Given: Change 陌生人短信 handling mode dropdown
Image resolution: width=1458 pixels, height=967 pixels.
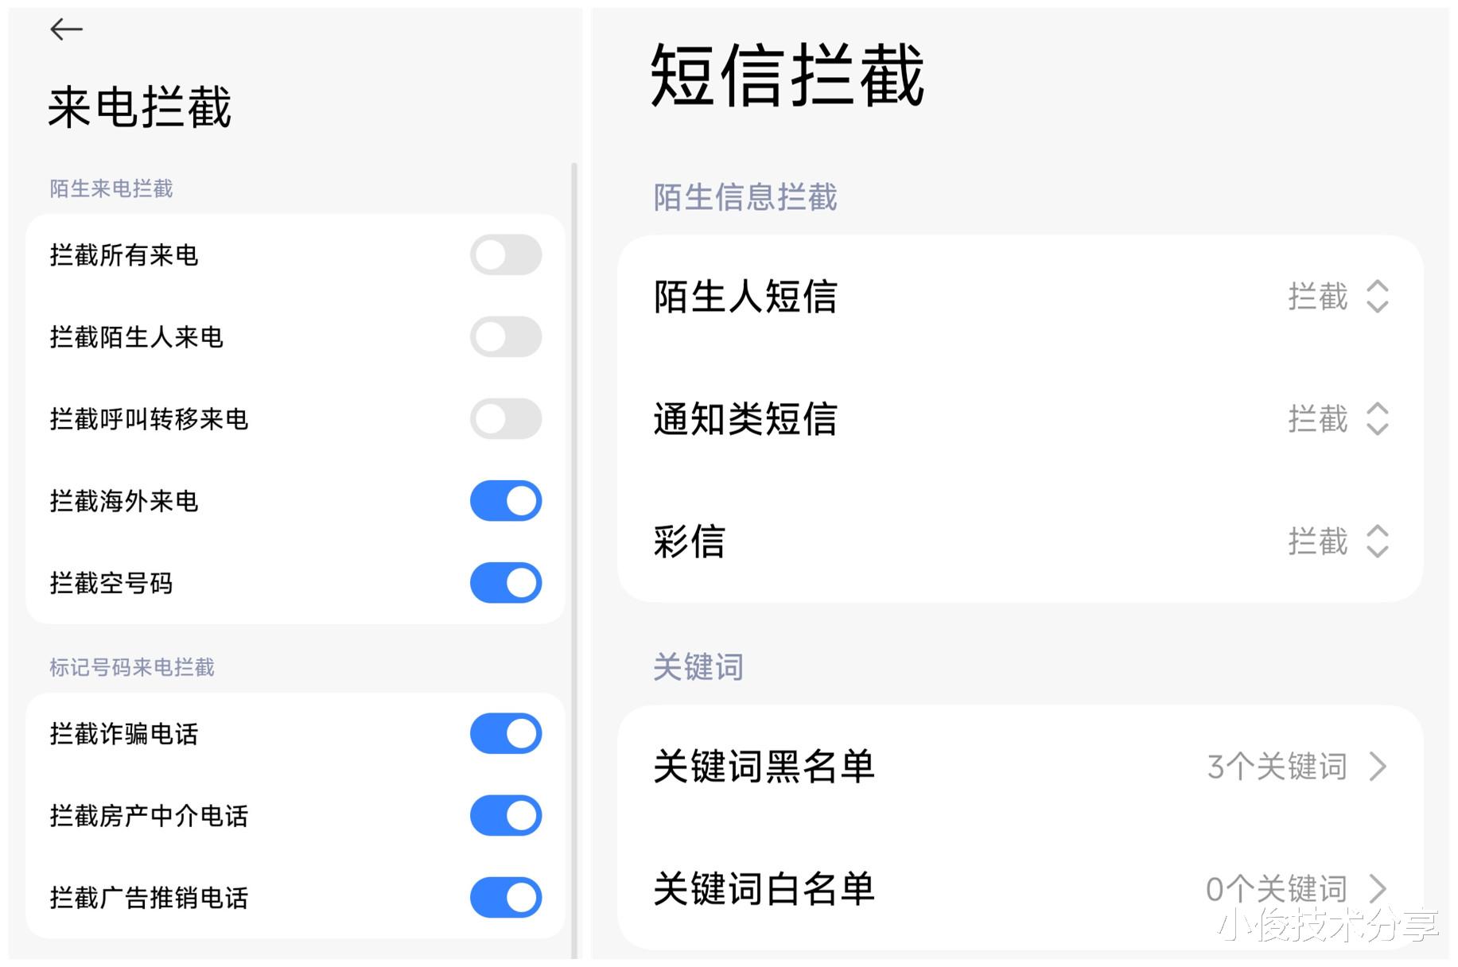Looking at the screenshot, I should tap(1336, 297).
